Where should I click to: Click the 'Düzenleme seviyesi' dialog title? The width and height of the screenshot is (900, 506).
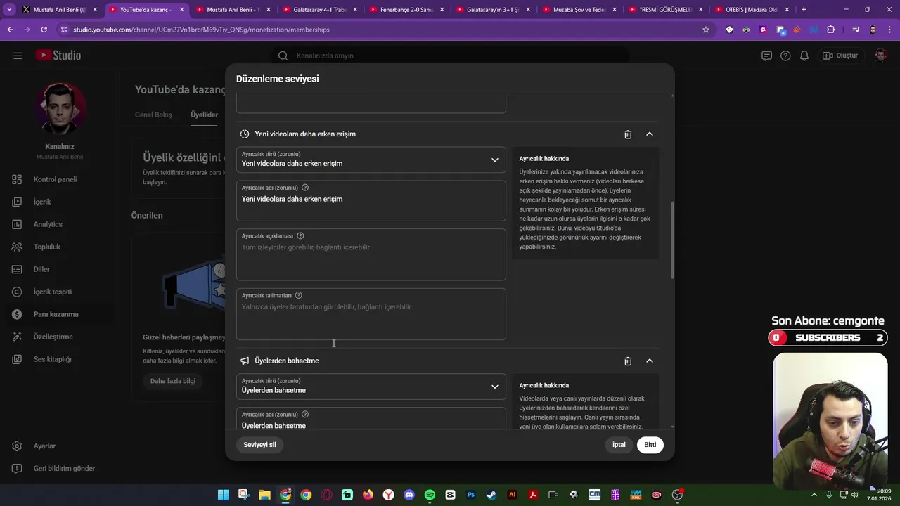pos(278,79)
